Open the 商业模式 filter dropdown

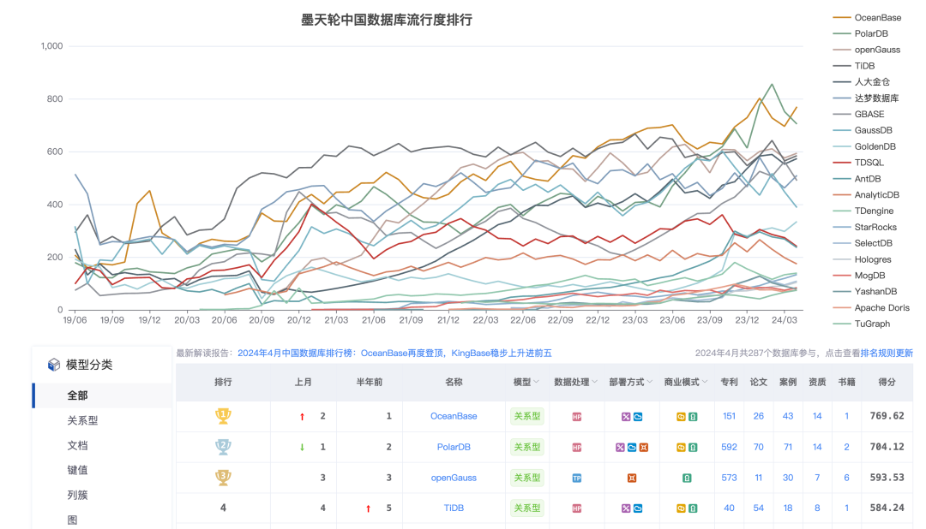686,383
